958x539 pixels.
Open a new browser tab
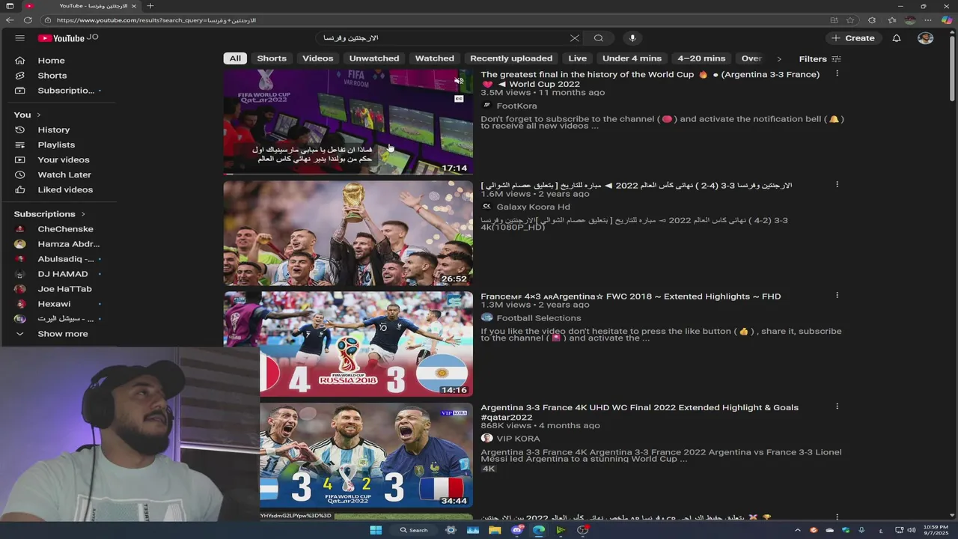(x=150, y=6)
